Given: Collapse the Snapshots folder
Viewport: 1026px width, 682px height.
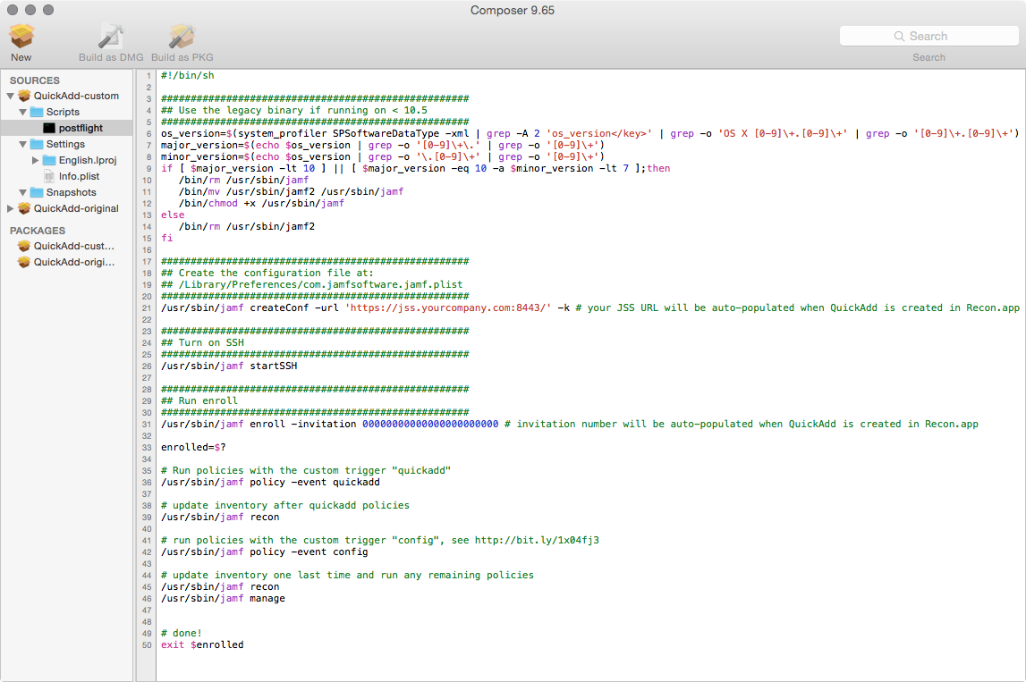Looking at the screenshot, I should (23, 192).
